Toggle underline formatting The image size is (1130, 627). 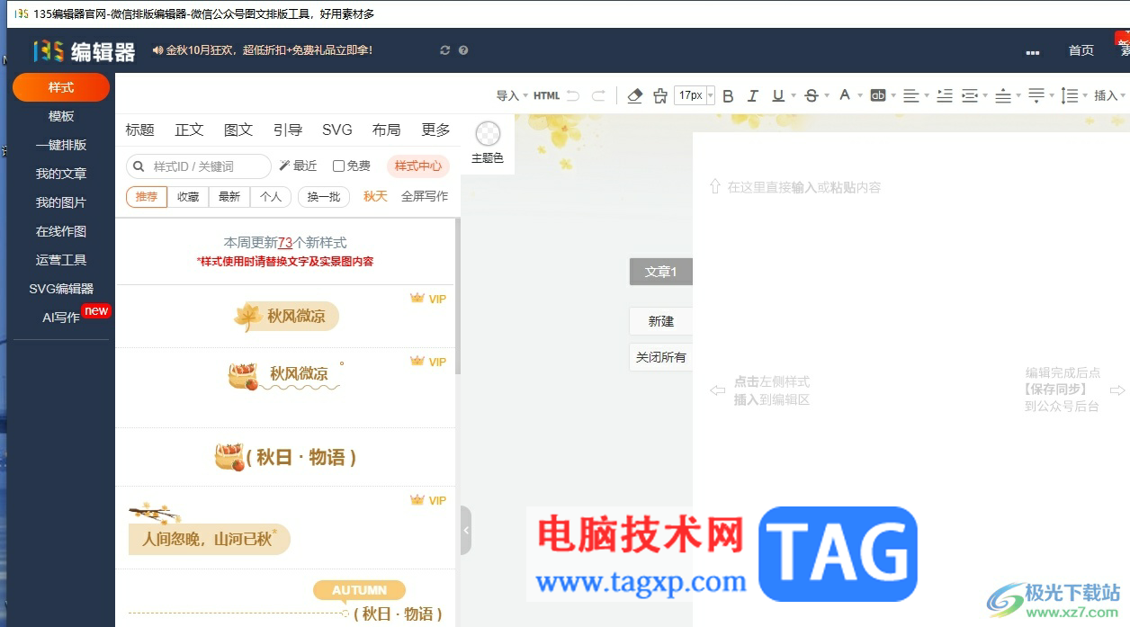(x=778, y=95)
